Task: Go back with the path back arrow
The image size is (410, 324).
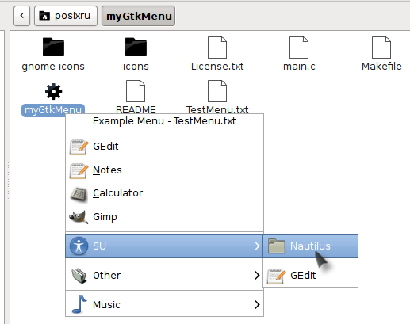Action: (21, 16)
